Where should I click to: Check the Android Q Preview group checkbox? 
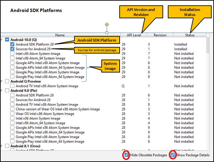point(7,81)
